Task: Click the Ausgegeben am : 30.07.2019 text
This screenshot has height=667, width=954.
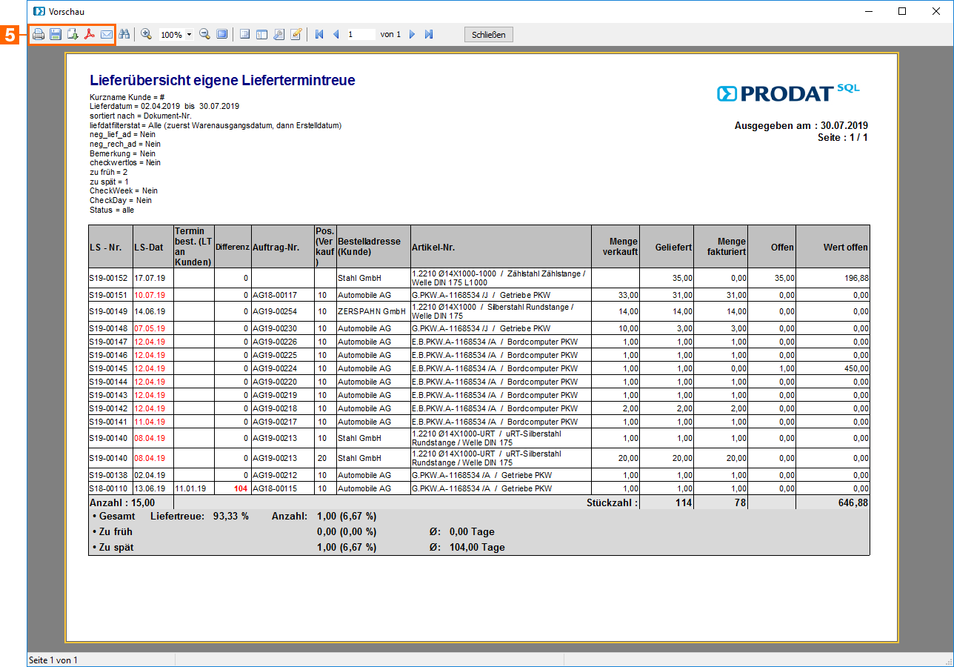Action: pos(801,126)
